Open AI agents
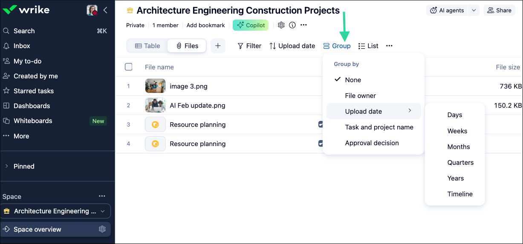 click(447, 10)
